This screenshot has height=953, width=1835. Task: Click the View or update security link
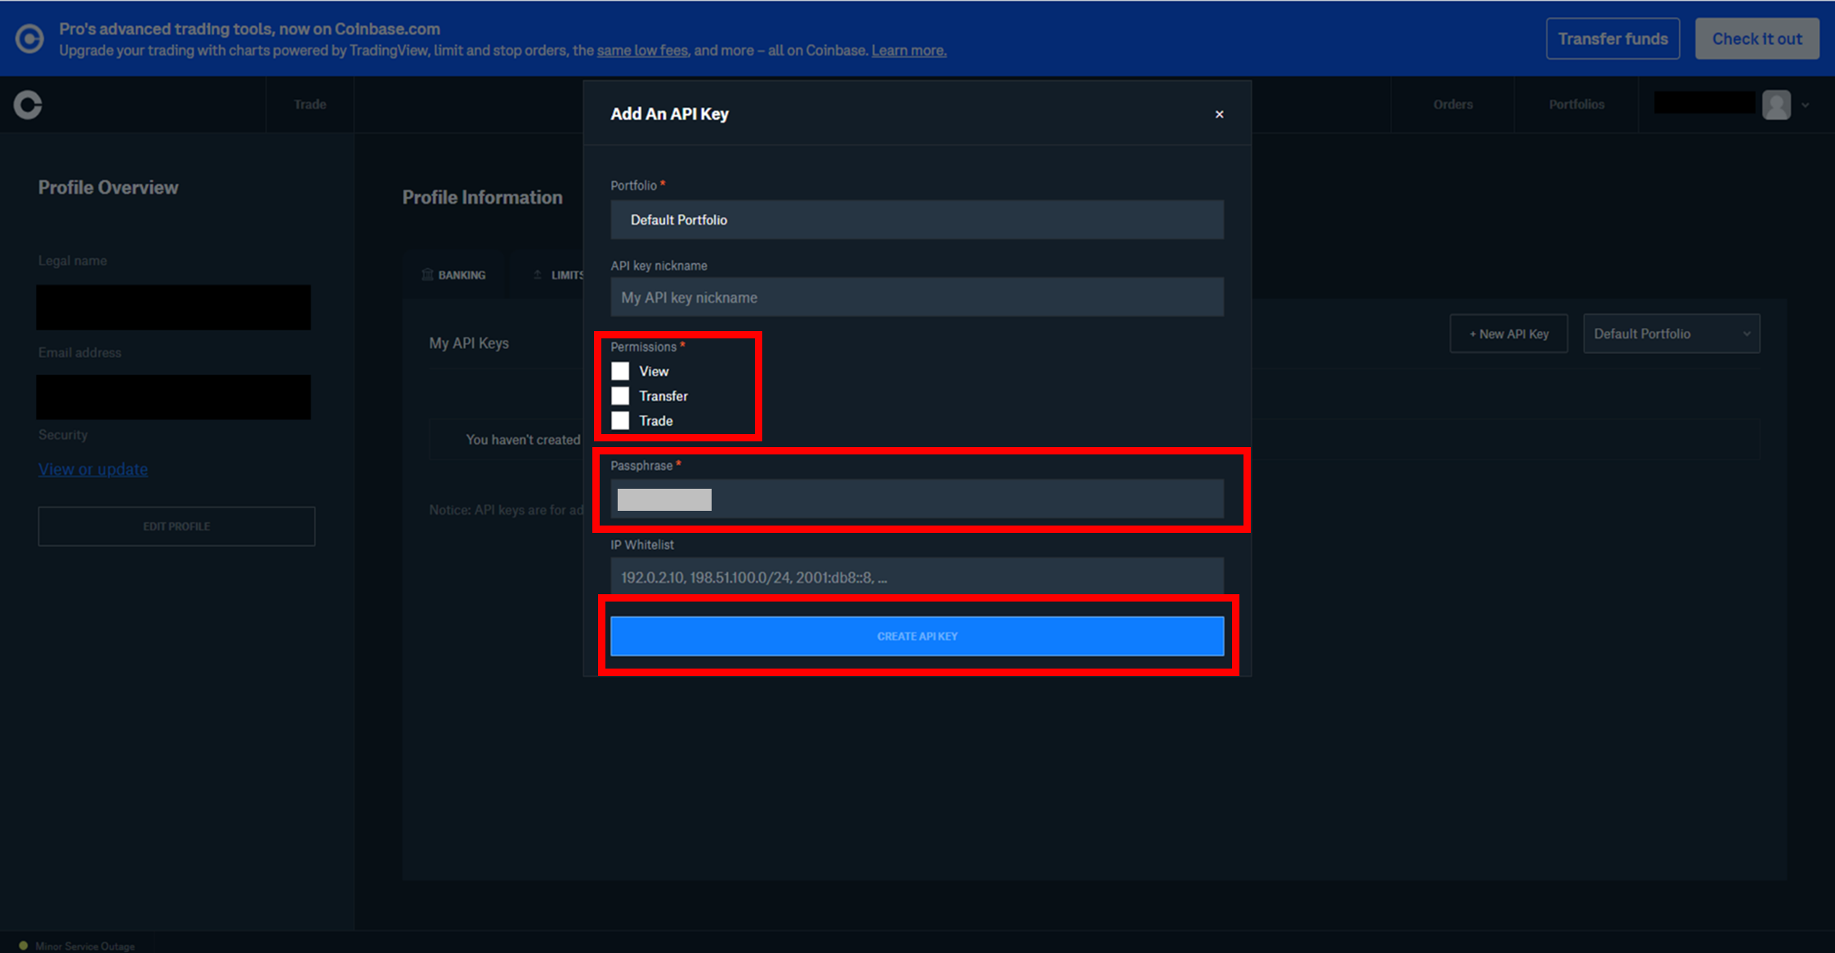click(x=93, y=468)
